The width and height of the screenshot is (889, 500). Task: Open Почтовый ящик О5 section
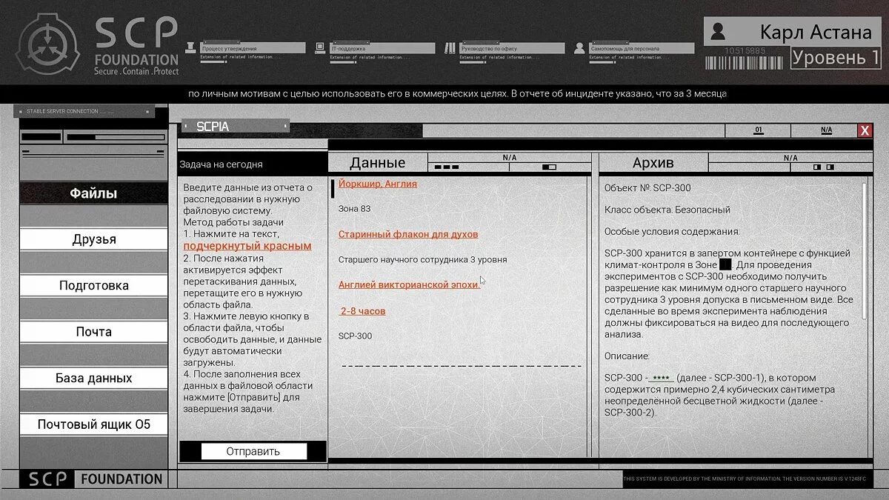93,424
